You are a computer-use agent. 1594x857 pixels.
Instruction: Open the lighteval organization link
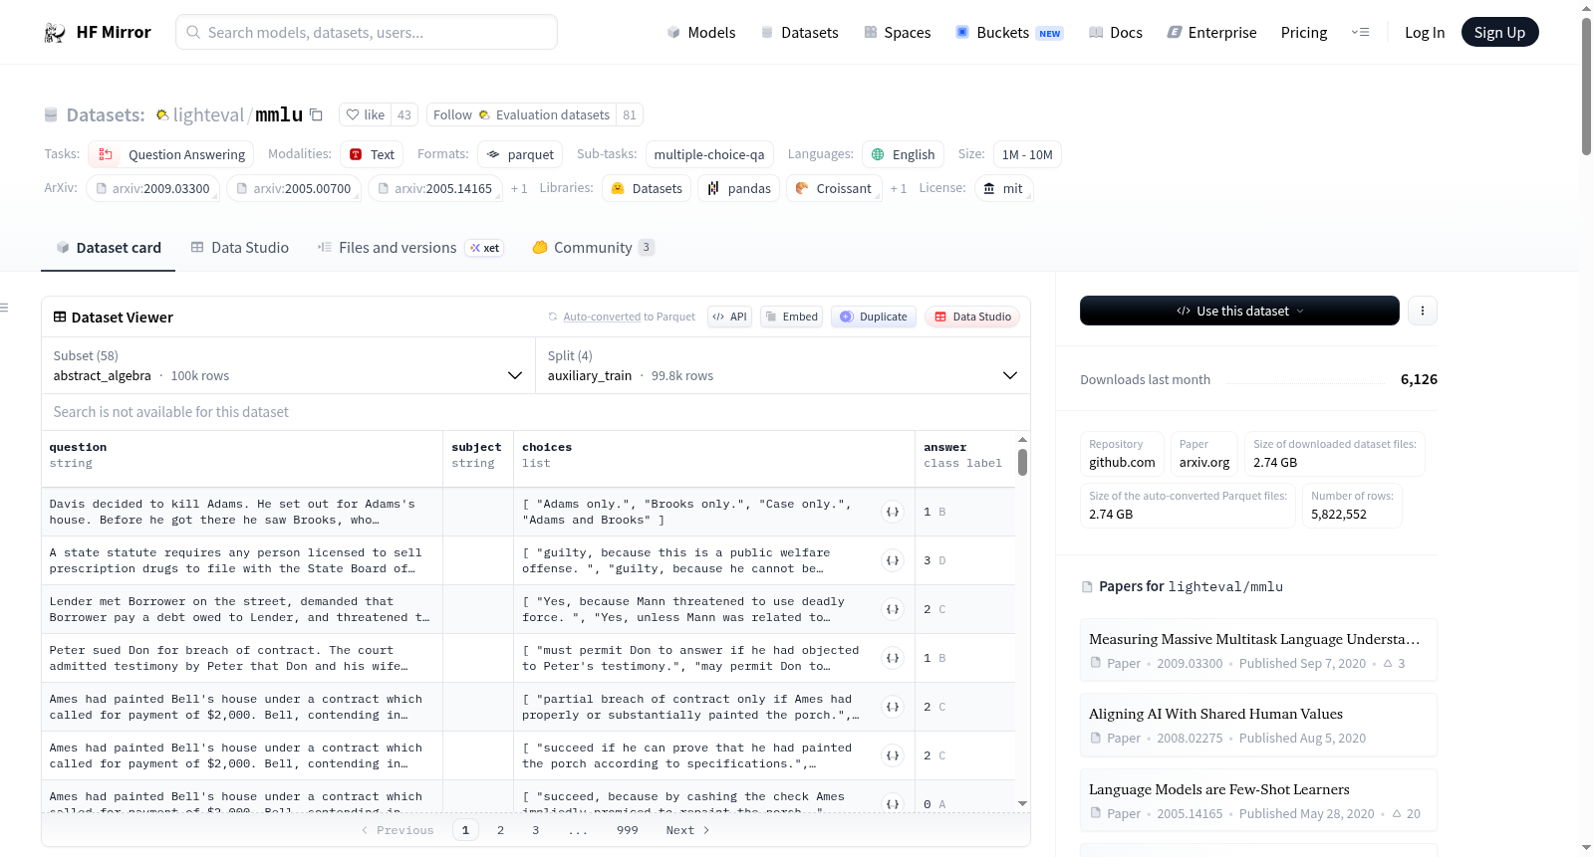(x=208, y=114)
